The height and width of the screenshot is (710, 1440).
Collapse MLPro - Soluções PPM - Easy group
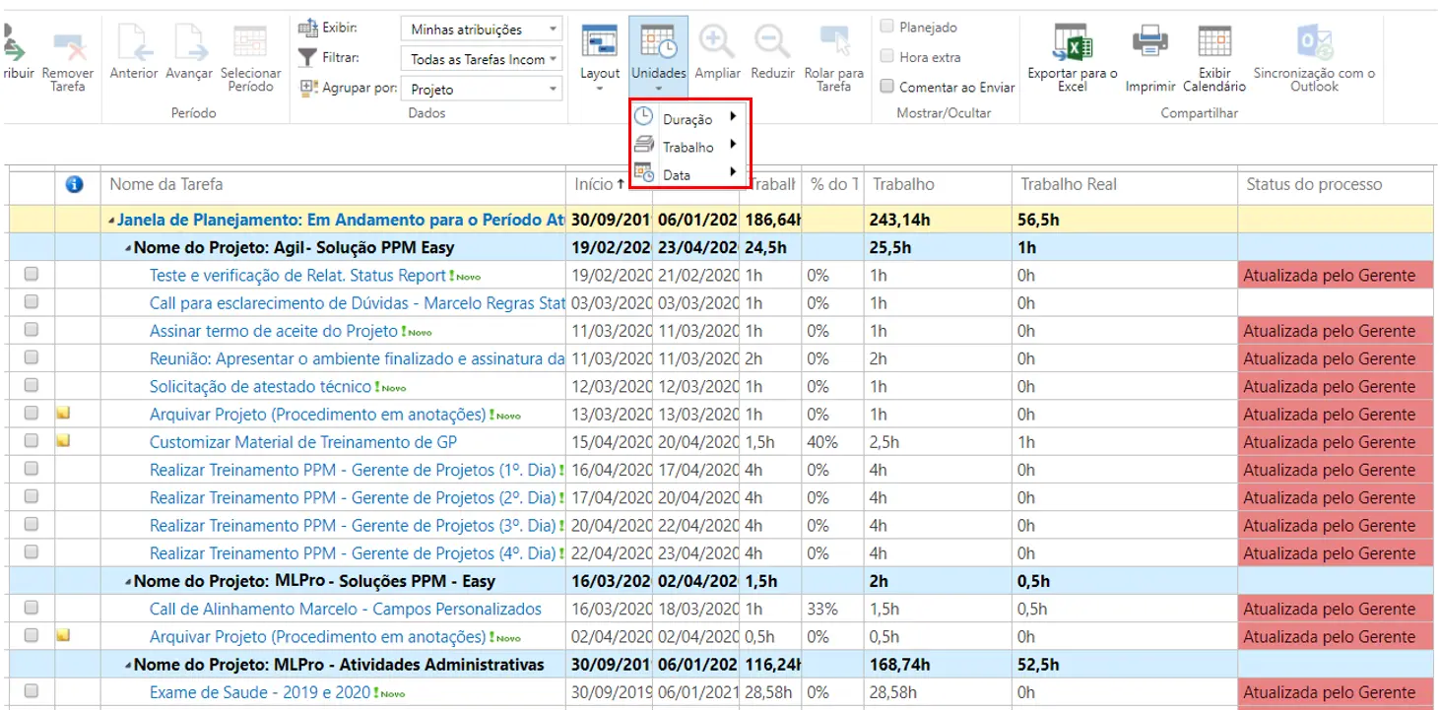128,582
